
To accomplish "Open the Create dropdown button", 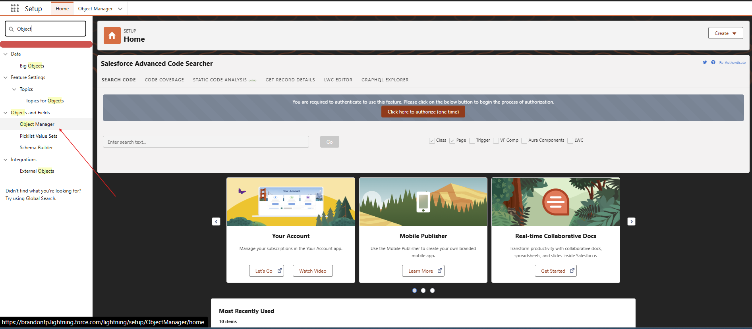I will pos(725,33).
